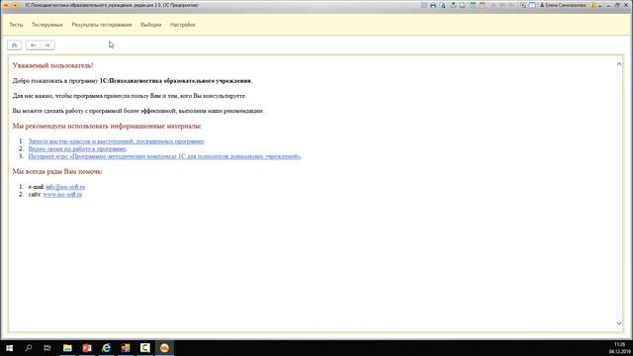Open Windows taskbar search
This screenshot has width=633, height=356.
(x=29, y=348)
